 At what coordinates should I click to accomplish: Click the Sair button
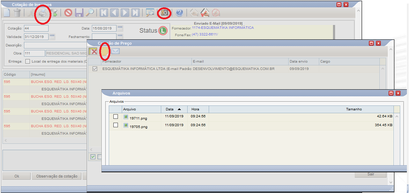370,174
